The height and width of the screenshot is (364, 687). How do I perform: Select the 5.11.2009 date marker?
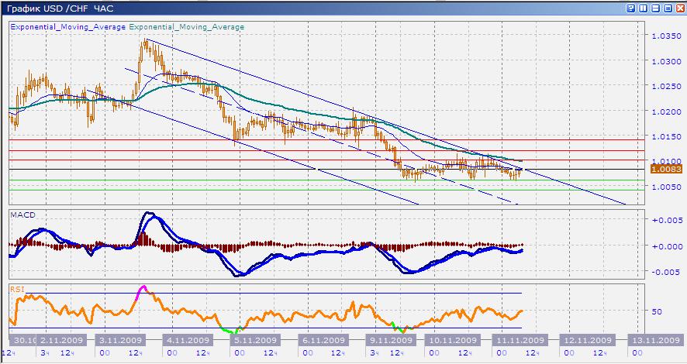click(x=255, y=340)
